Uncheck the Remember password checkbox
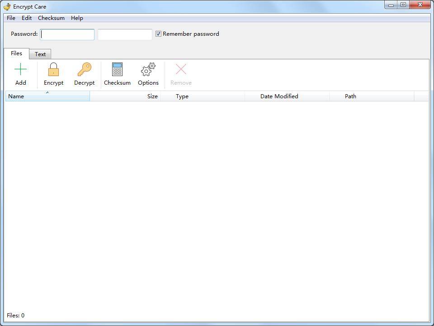 [158, 34]
